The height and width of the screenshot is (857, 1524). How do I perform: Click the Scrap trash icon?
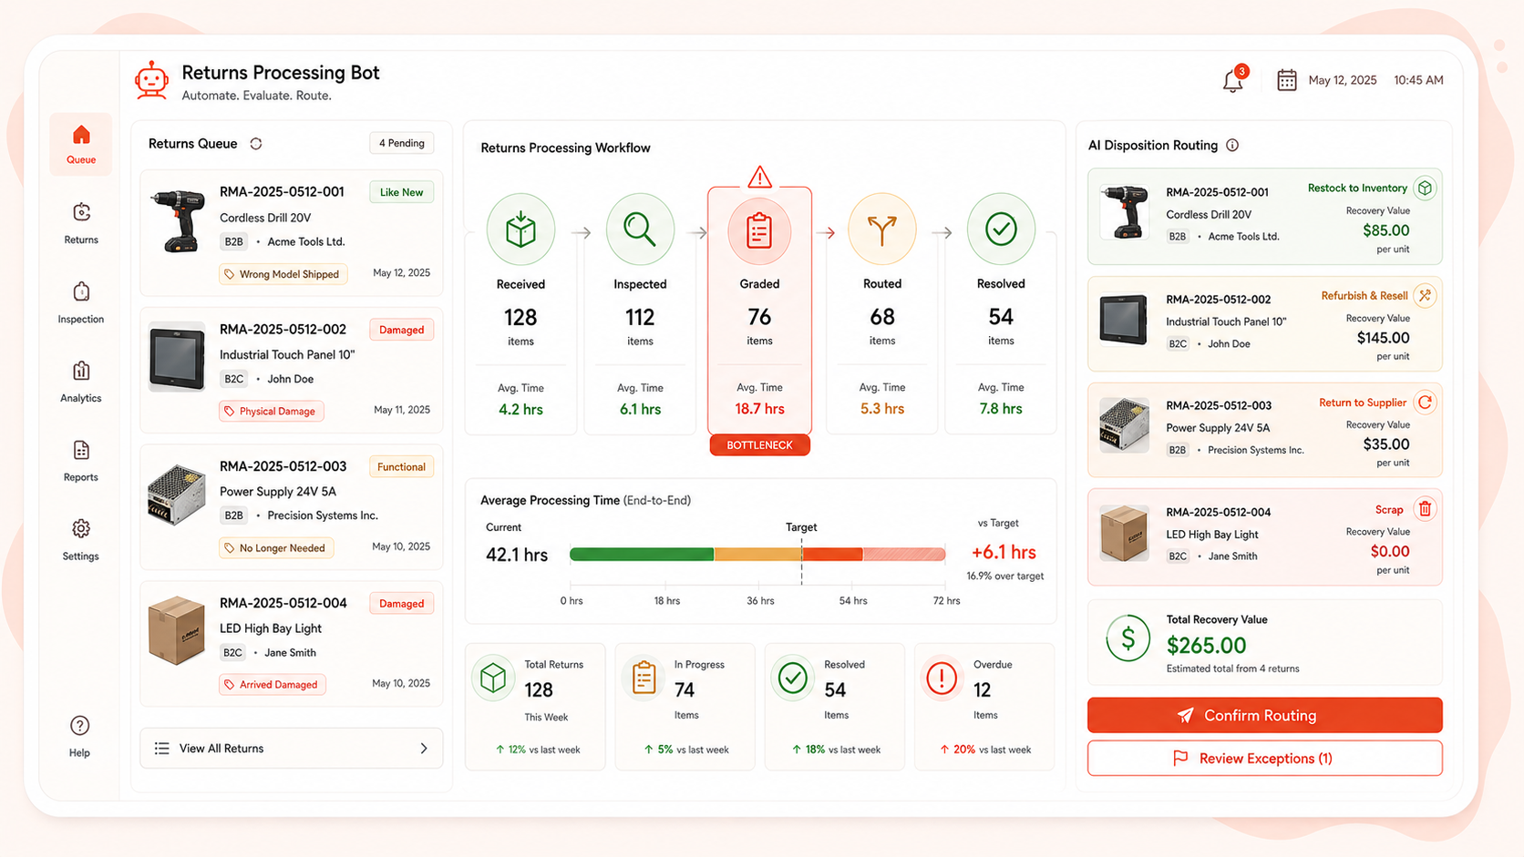(1425, 509)
